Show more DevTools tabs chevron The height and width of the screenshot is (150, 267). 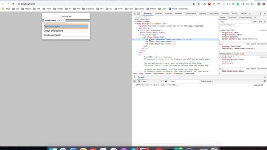click(x=249, y=14)
